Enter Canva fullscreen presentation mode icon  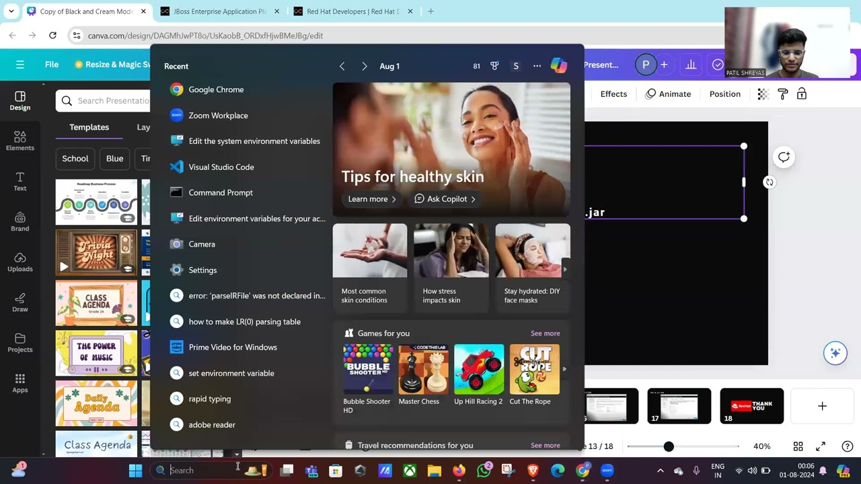point(821,446)
